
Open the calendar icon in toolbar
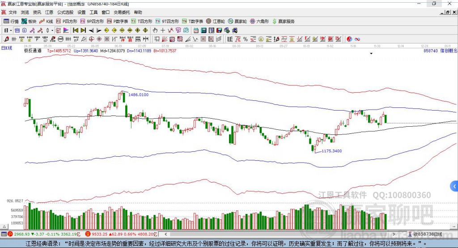pyautogui.click(x=196, y=30)
